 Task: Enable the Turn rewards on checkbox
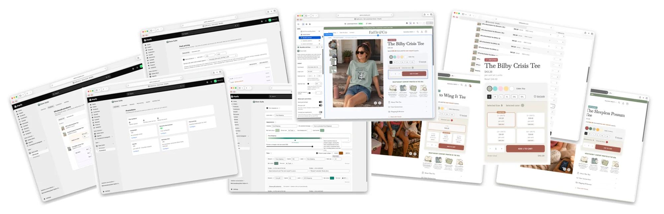267,108
